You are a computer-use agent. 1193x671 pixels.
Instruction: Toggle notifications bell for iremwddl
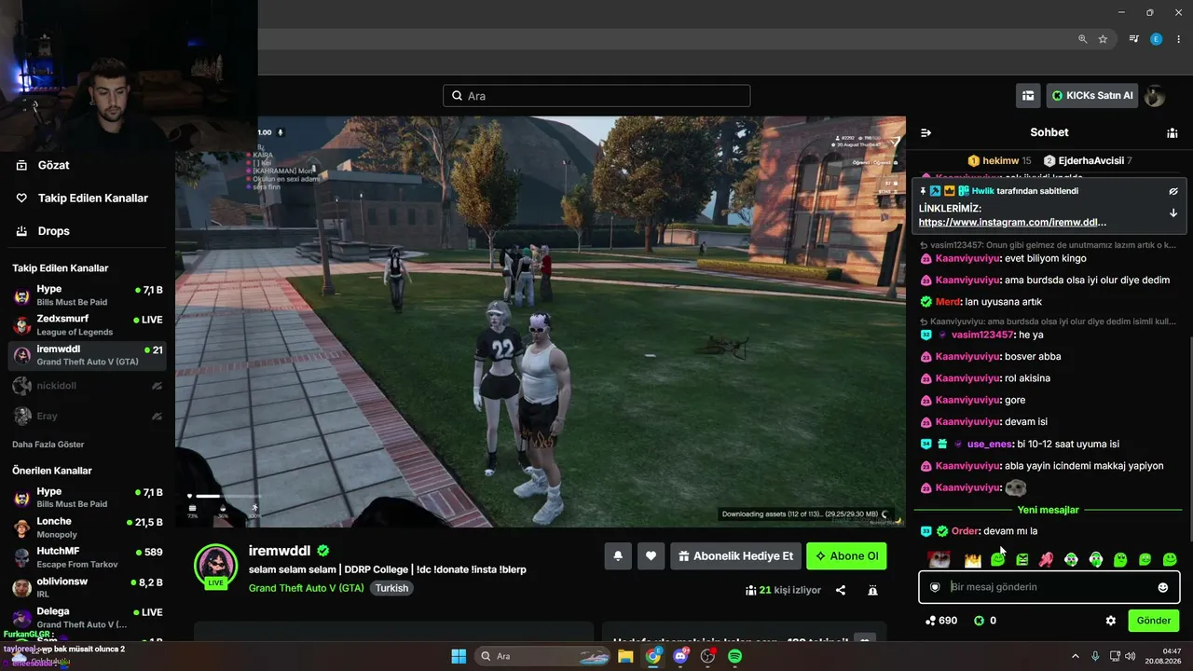pos(617,556)
